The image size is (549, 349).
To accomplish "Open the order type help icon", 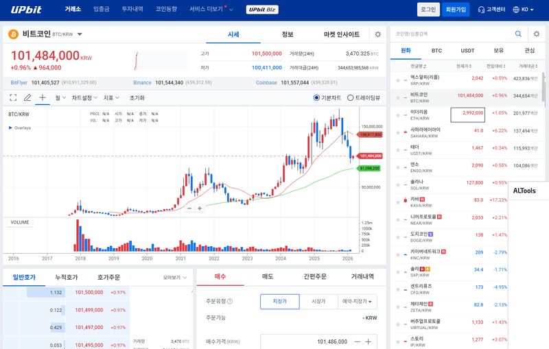I will pyautogui.click(x=229, y=302).
